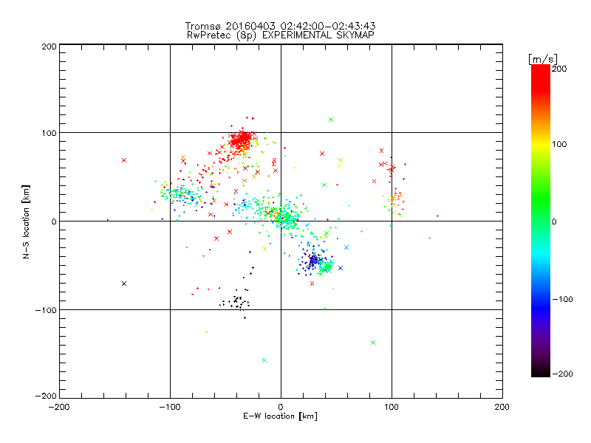
Task: Click the lone black X marker in the lower-left quadrant
Action: pyautogui.click(x=124, y=284)
